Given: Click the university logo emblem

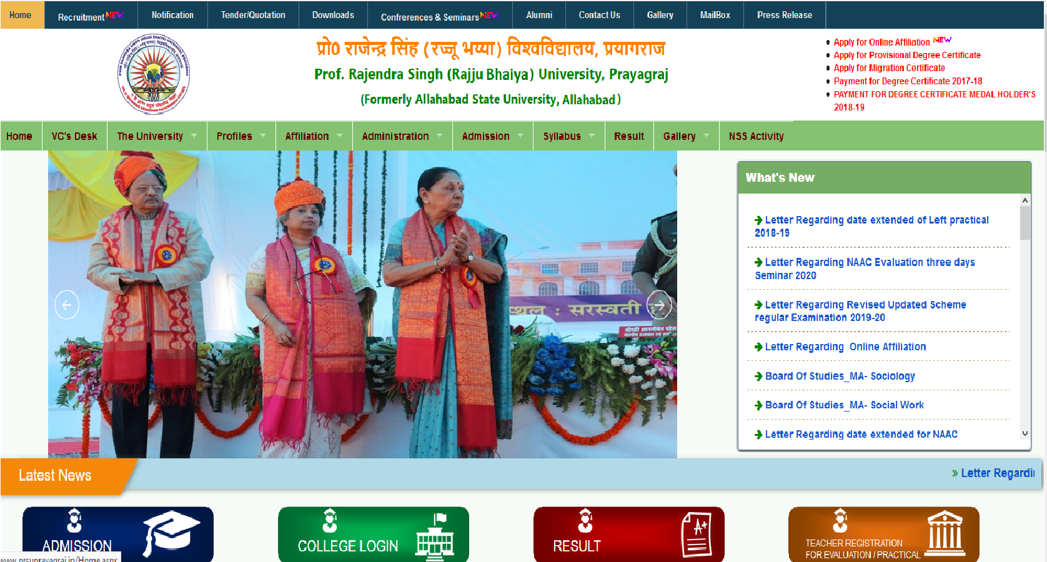Looking at the screenshot, I should 153,74.
